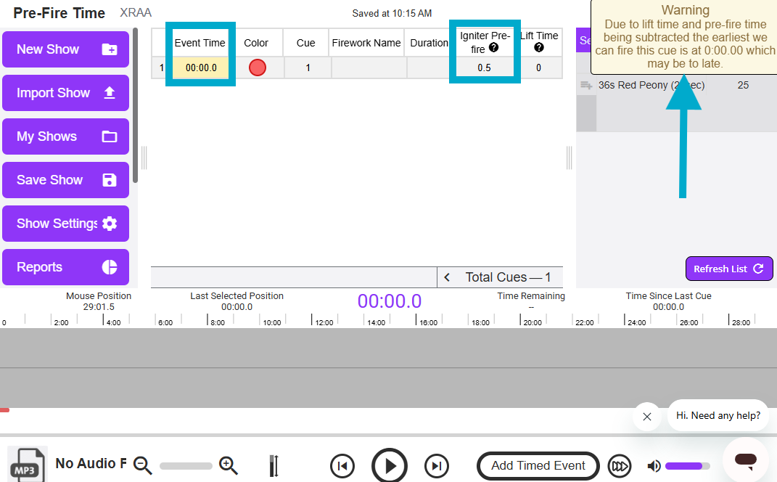Open the chat support bubble
777x482 pixels.
pyautogui.click(x=745, y=459)
